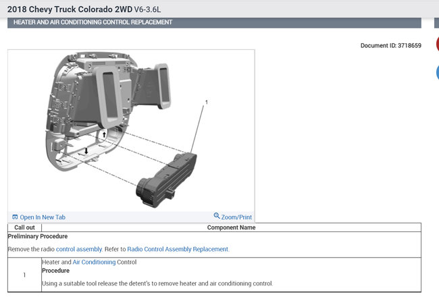Open Zoom/Print view of the diagram

pyautogui.click(x=236, y=217)
